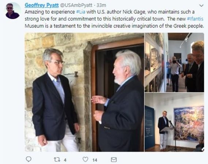Follow the #Lia hashtag link
Image resolution: width=208 pixels, height=164 pixels.
pos(81,12)
